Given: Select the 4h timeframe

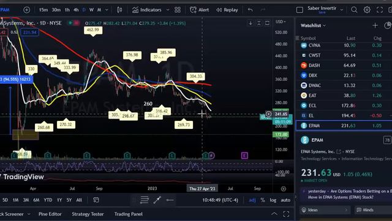Looking at the screenshot, I should tap(76, 10).
